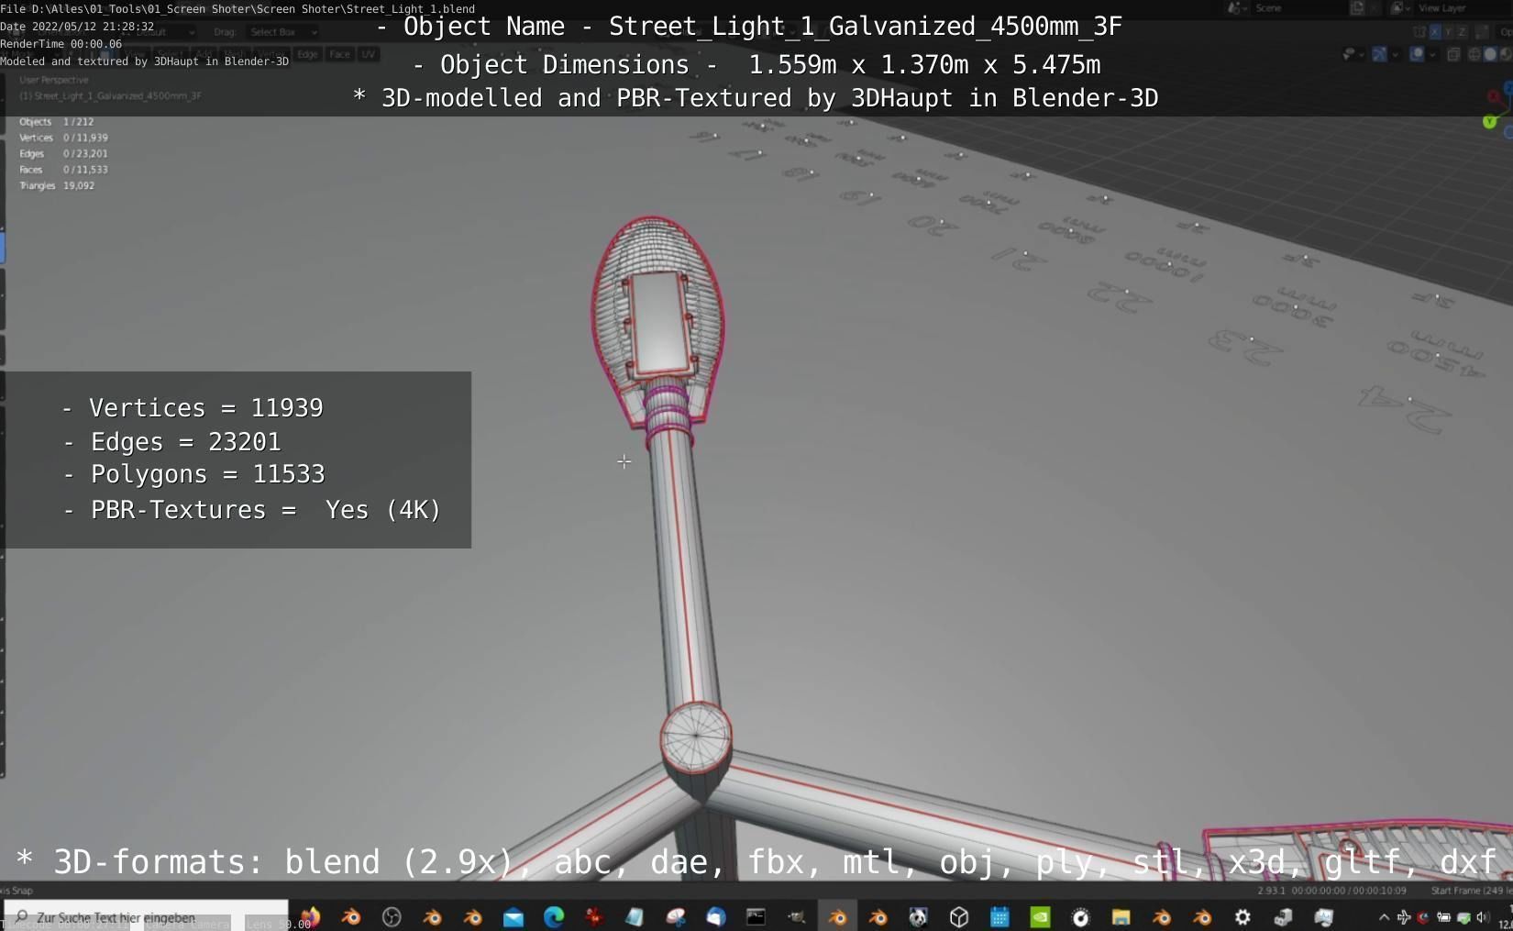Open the command terminal from taskbar

coord(756,916)
